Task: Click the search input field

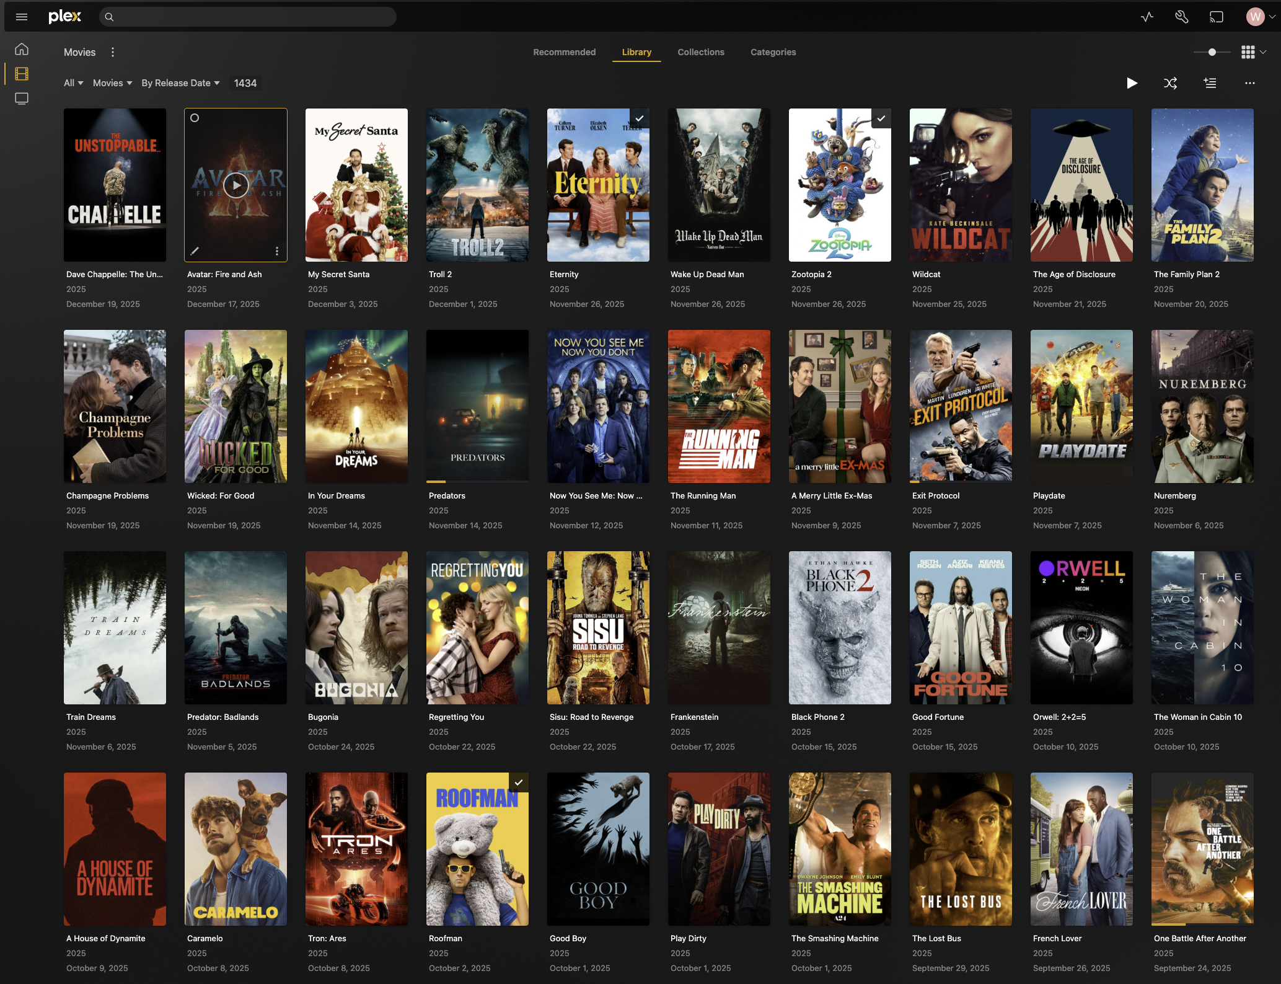Action: click(x=248, y=17)
